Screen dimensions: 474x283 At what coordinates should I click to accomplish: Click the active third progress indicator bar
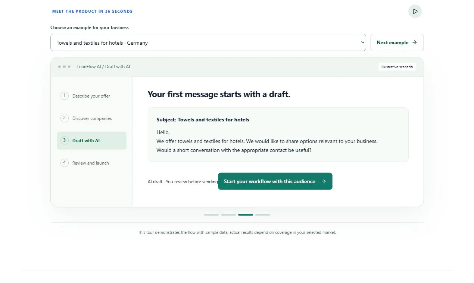click(x=246, y=215)
